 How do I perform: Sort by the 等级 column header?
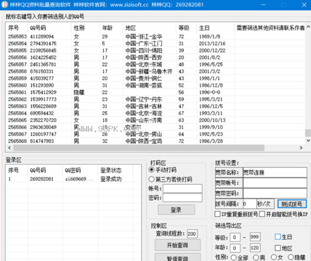(186, 28)
